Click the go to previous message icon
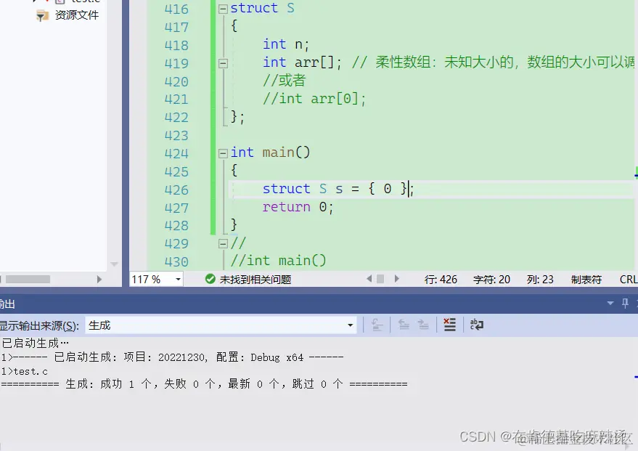The height and width of the screenshot is (451, 638). click(404, 325)
